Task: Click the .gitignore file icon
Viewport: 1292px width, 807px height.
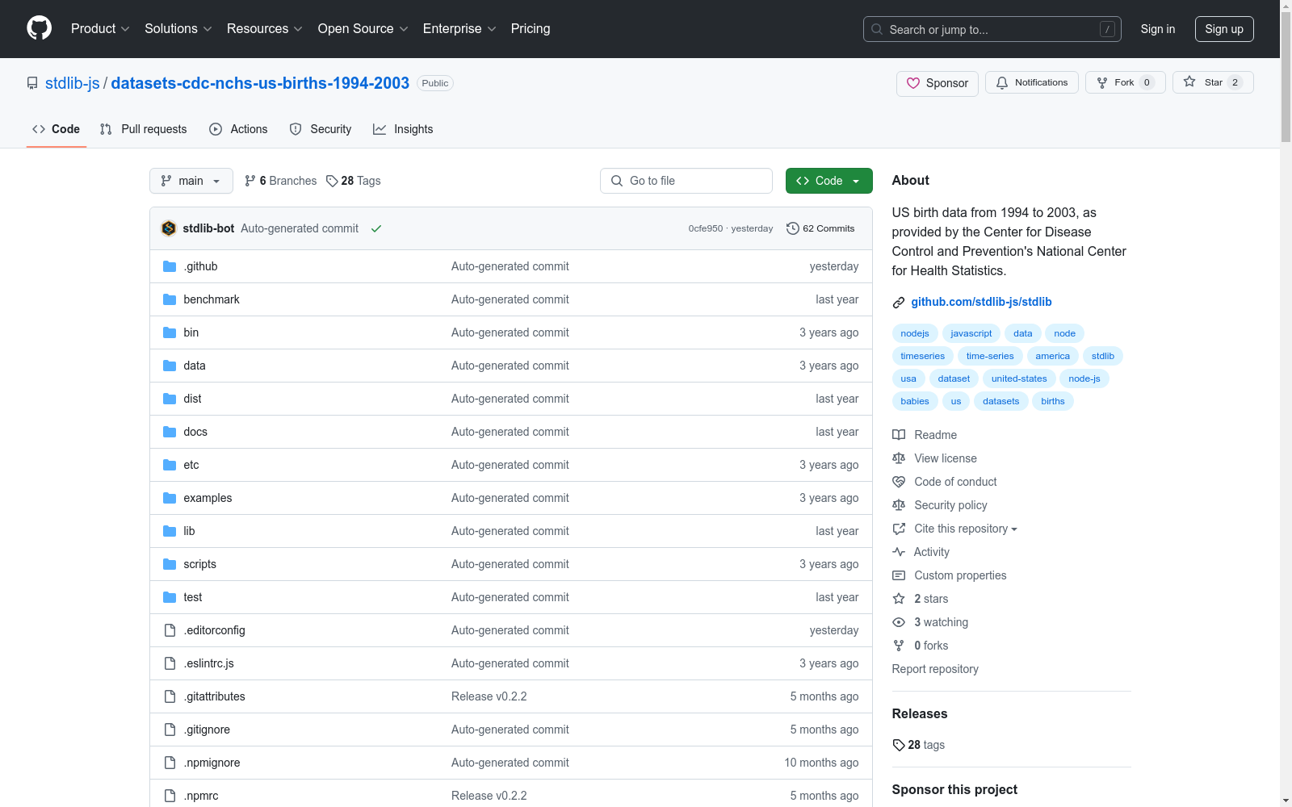Action: click(170, 730)
